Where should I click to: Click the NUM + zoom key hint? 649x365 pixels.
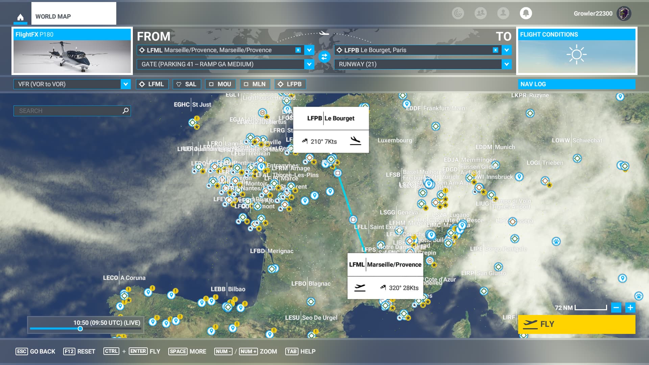[248, 351]
